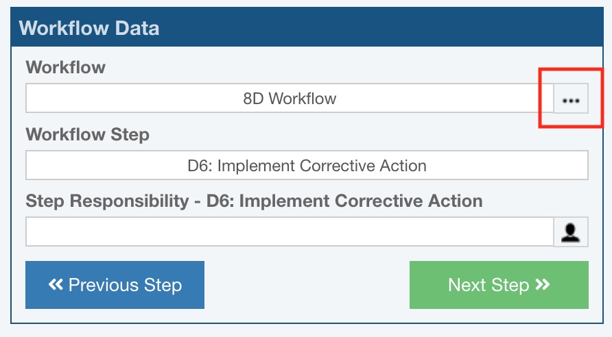Expand the workflow selector with the ... button
Image resolution: width=612 pixels, height=337 pixels.
tap(571, 99)
